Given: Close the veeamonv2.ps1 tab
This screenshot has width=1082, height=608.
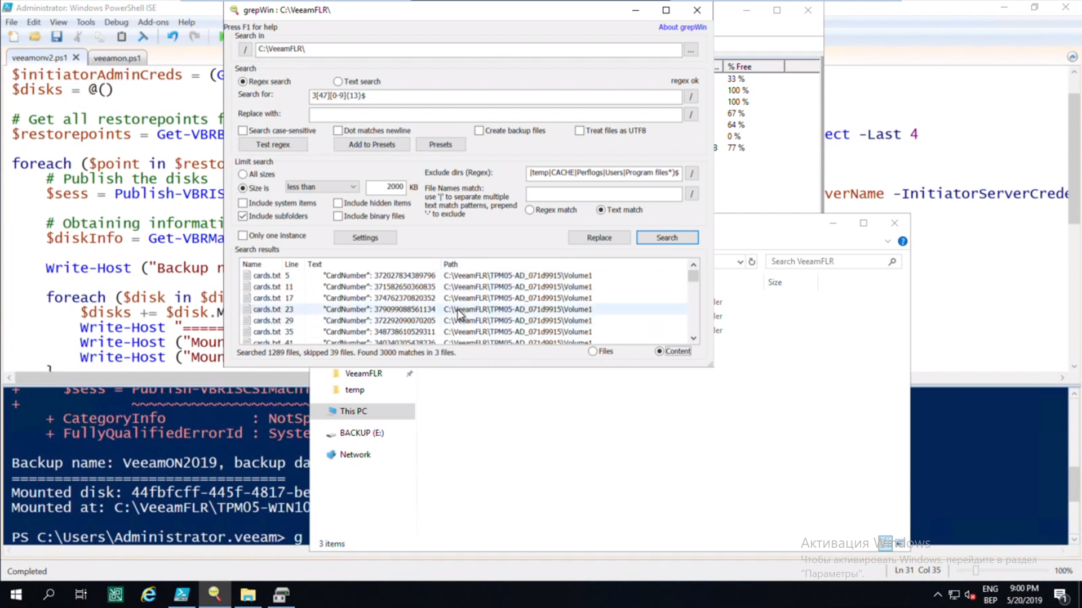Looking at the screenshot, I should pyautogui.click(x=76, y=57).
